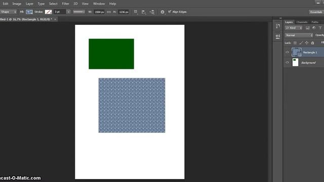
Task: Open the Select menu
Action: [x=53, y=4]
